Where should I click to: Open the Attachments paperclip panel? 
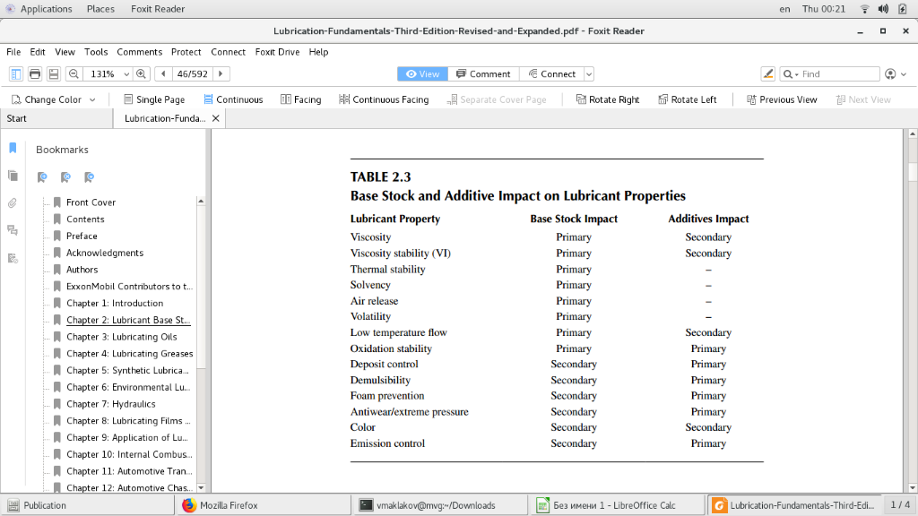coord(13,203)
